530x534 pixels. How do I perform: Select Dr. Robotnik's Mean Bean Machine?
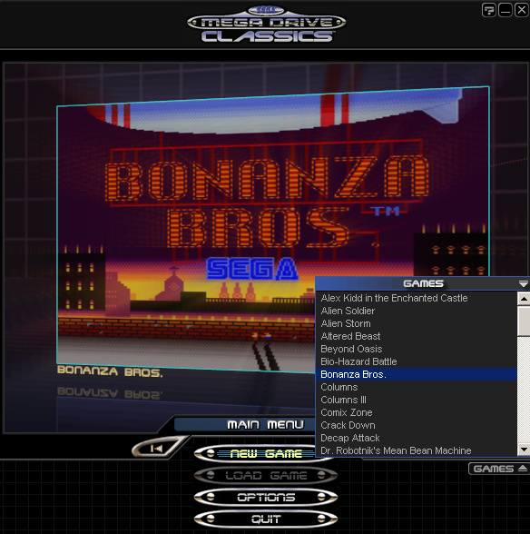(x=417, y=450)
